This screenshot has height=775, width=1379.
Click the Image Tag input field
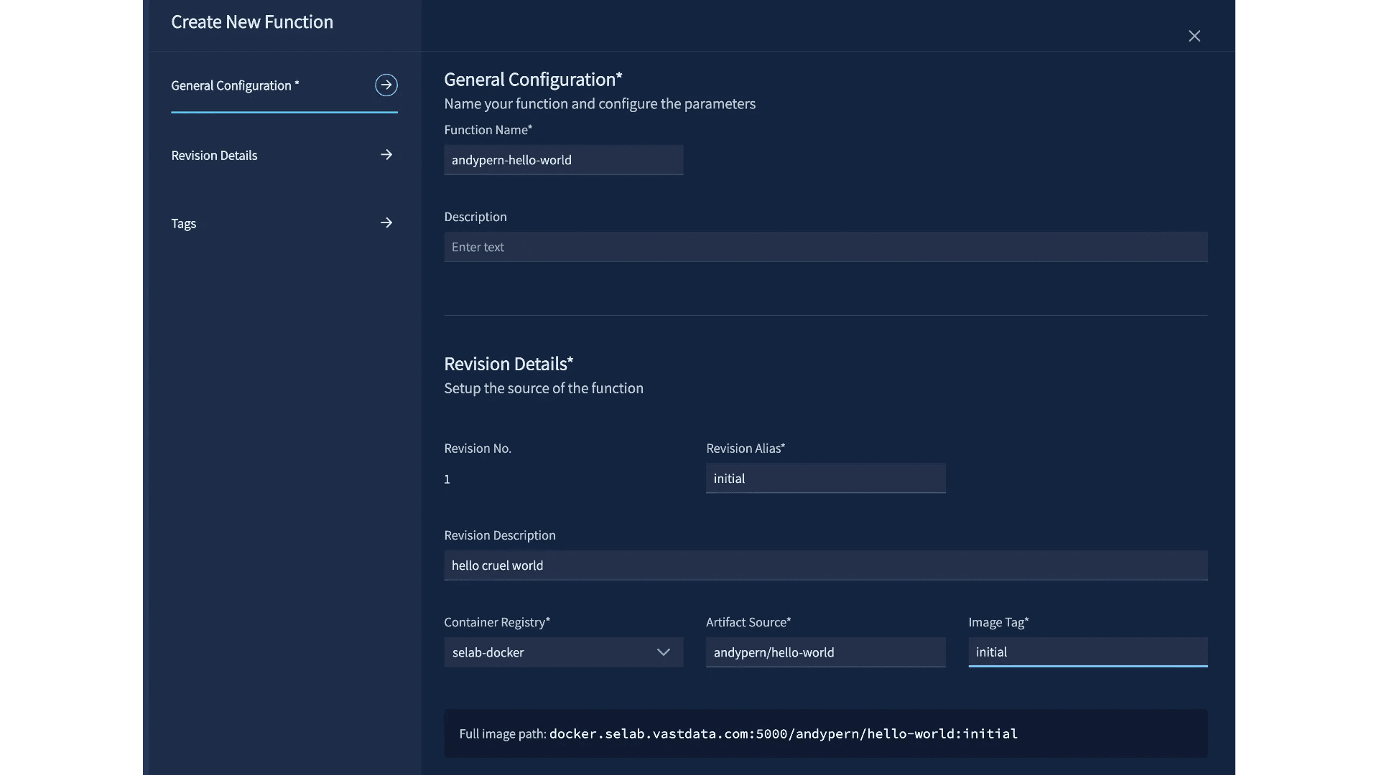click(1087, 652)
